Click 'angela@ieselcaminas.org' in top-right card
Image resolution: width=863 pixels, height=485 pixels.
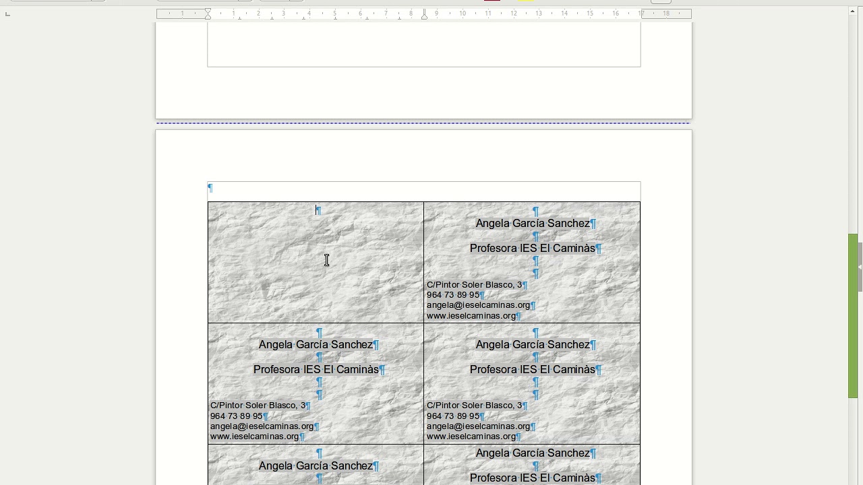478,305
